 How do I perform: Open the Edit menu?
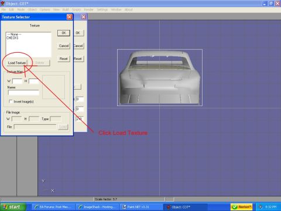(x=12, y=9)
